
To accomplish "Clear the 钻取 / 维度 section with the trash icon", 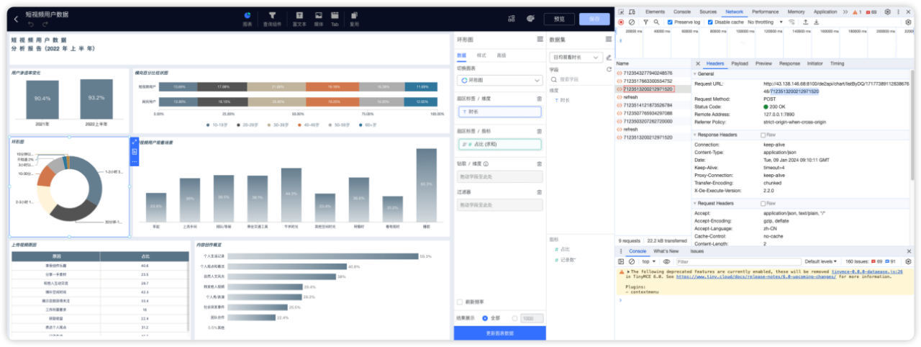I will 540,163.
